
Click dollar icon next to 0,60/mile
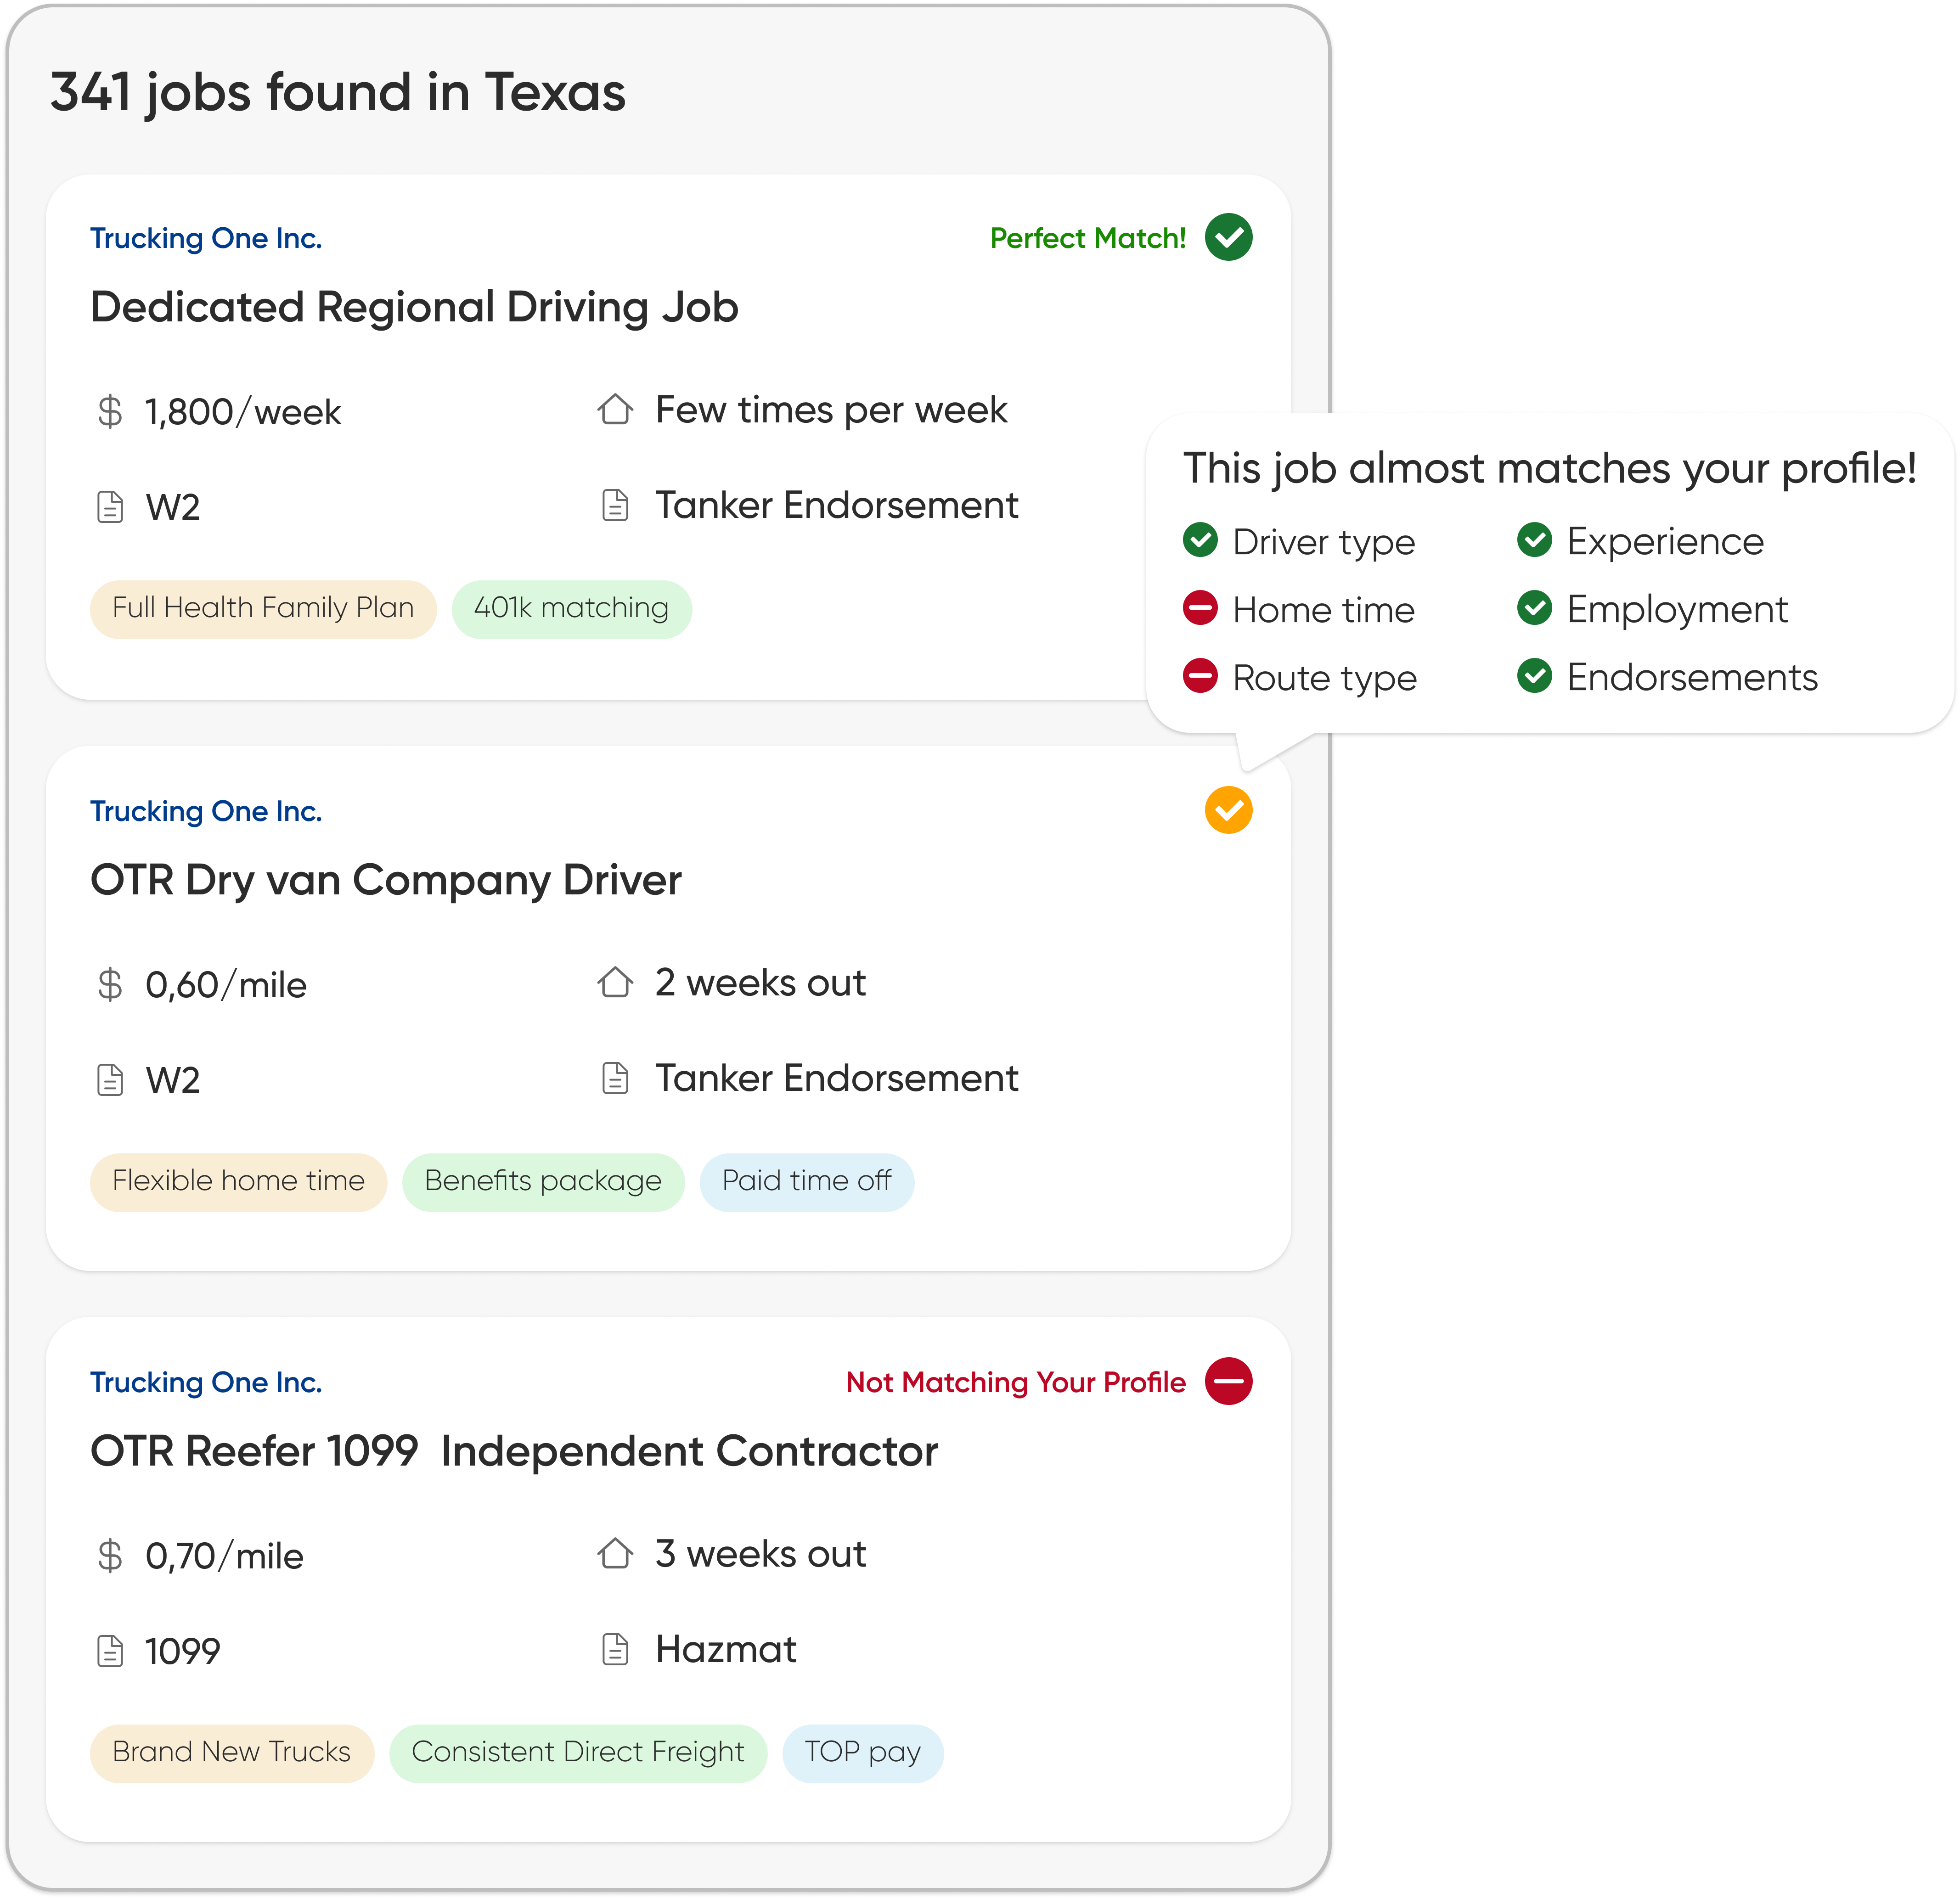pos(110,984)
